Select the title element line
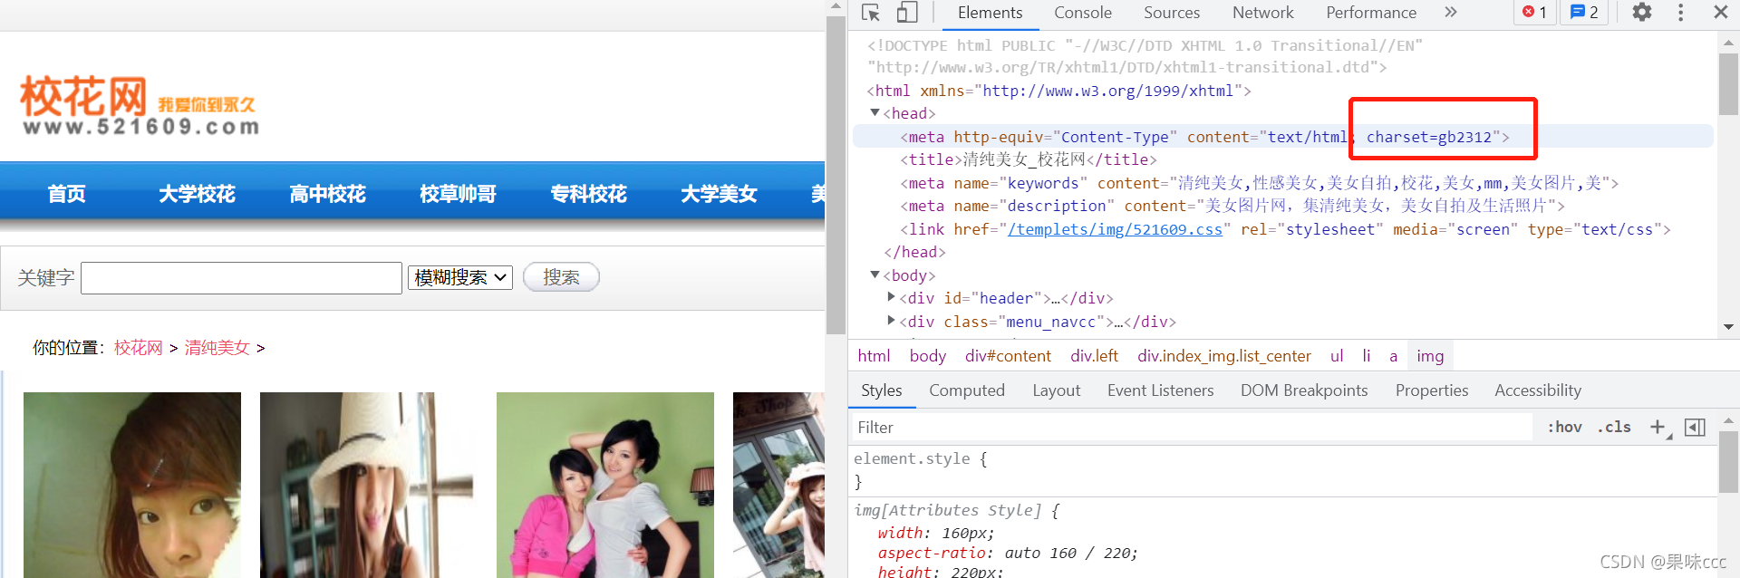Image resolution: width=1740 pixels, height=578 pixels. [1028, 159]
